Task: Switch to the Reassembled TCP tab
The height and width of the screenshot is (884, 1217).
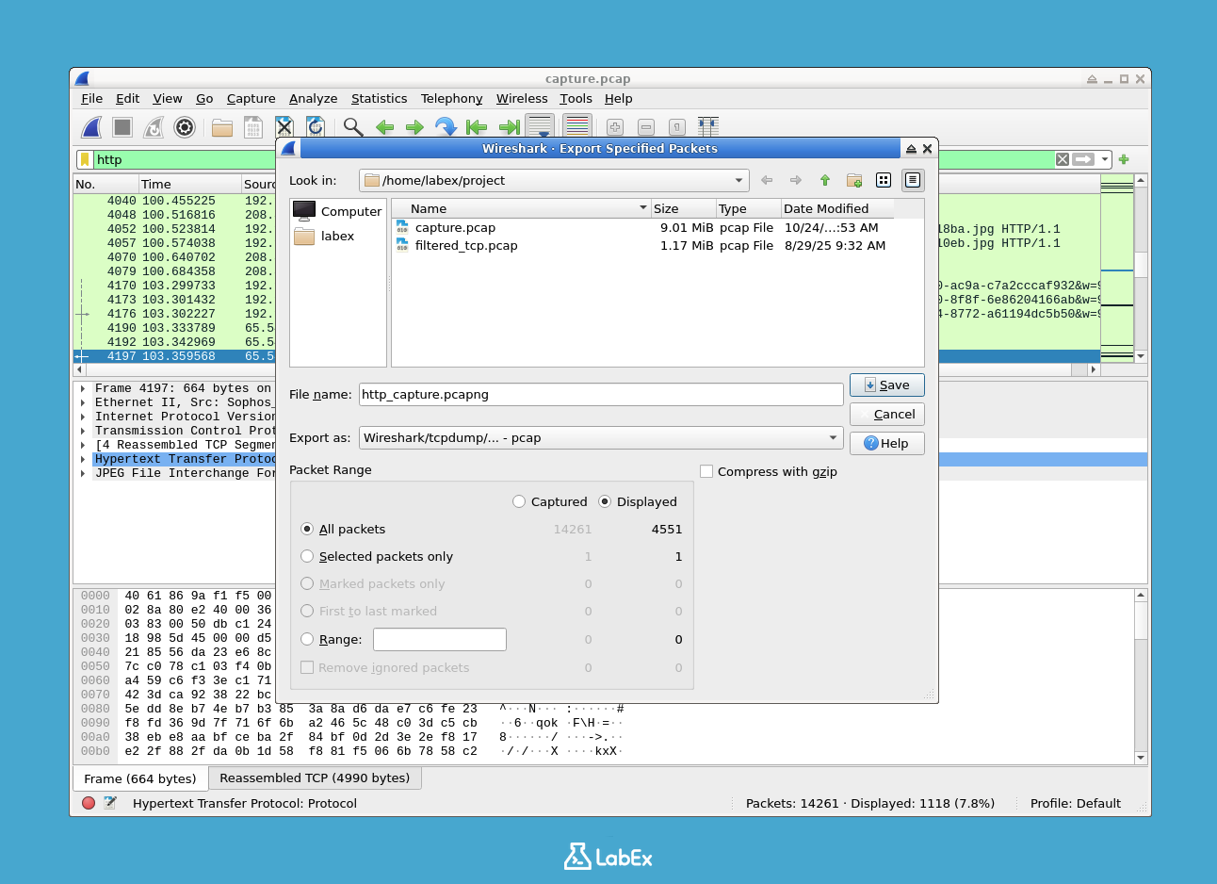Action: point(315,778)
